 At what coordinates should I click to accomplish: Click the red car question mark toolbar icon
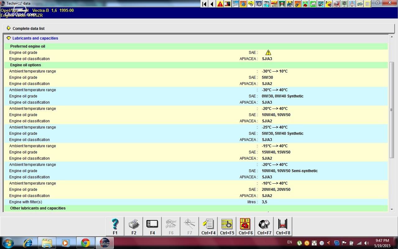point(329,4)
